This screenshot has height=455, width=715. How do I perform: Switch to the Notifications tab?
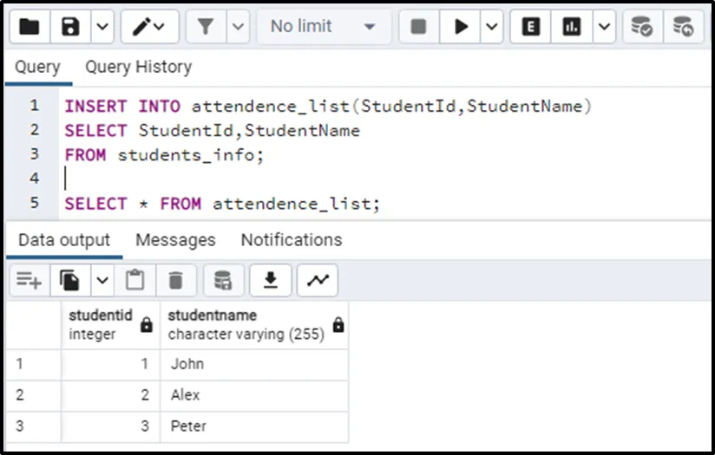coord(292,240)
